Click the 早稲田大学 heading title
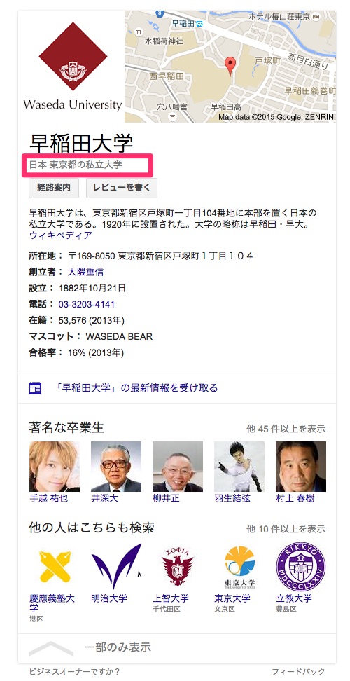 80,144
